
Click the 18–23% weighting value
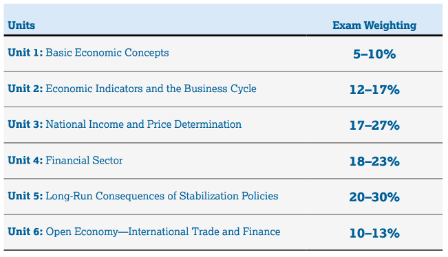[x=374, y=161]
